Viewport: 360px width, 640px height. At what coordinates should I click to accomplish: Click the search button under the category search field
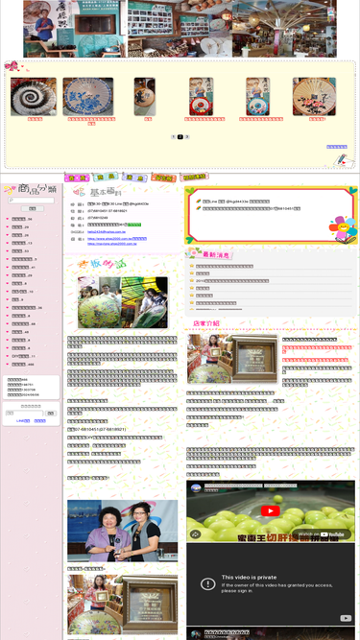coord(33,208)
